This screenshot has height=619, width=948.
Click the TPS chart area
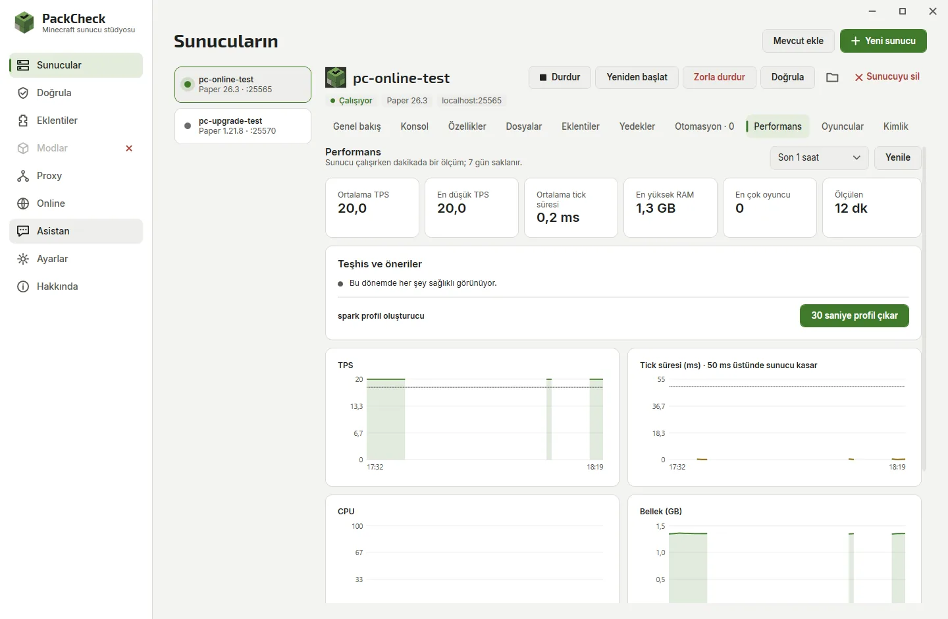[472, 417]
